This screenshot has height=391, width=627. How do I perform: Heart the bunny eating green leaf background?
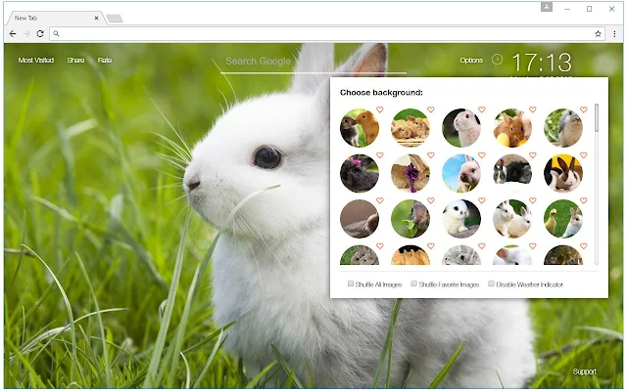pyautogui.click(x=430, y=200)
